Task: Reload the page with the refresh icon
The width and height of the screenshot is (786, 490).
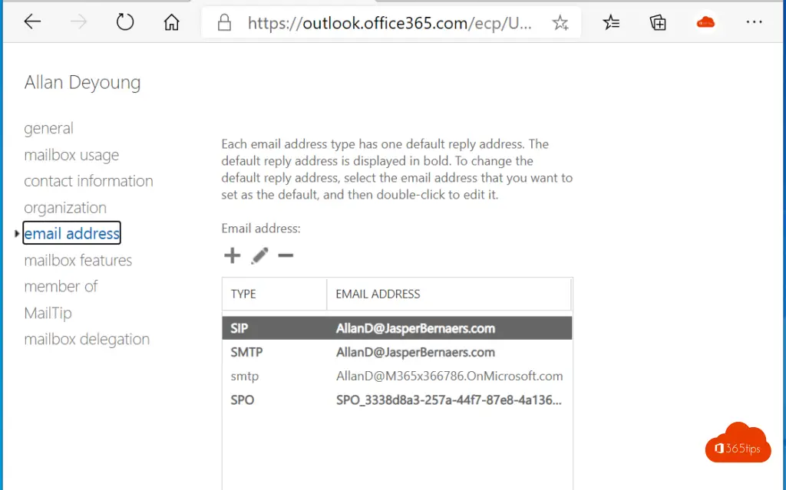Action: pos(125,21)
